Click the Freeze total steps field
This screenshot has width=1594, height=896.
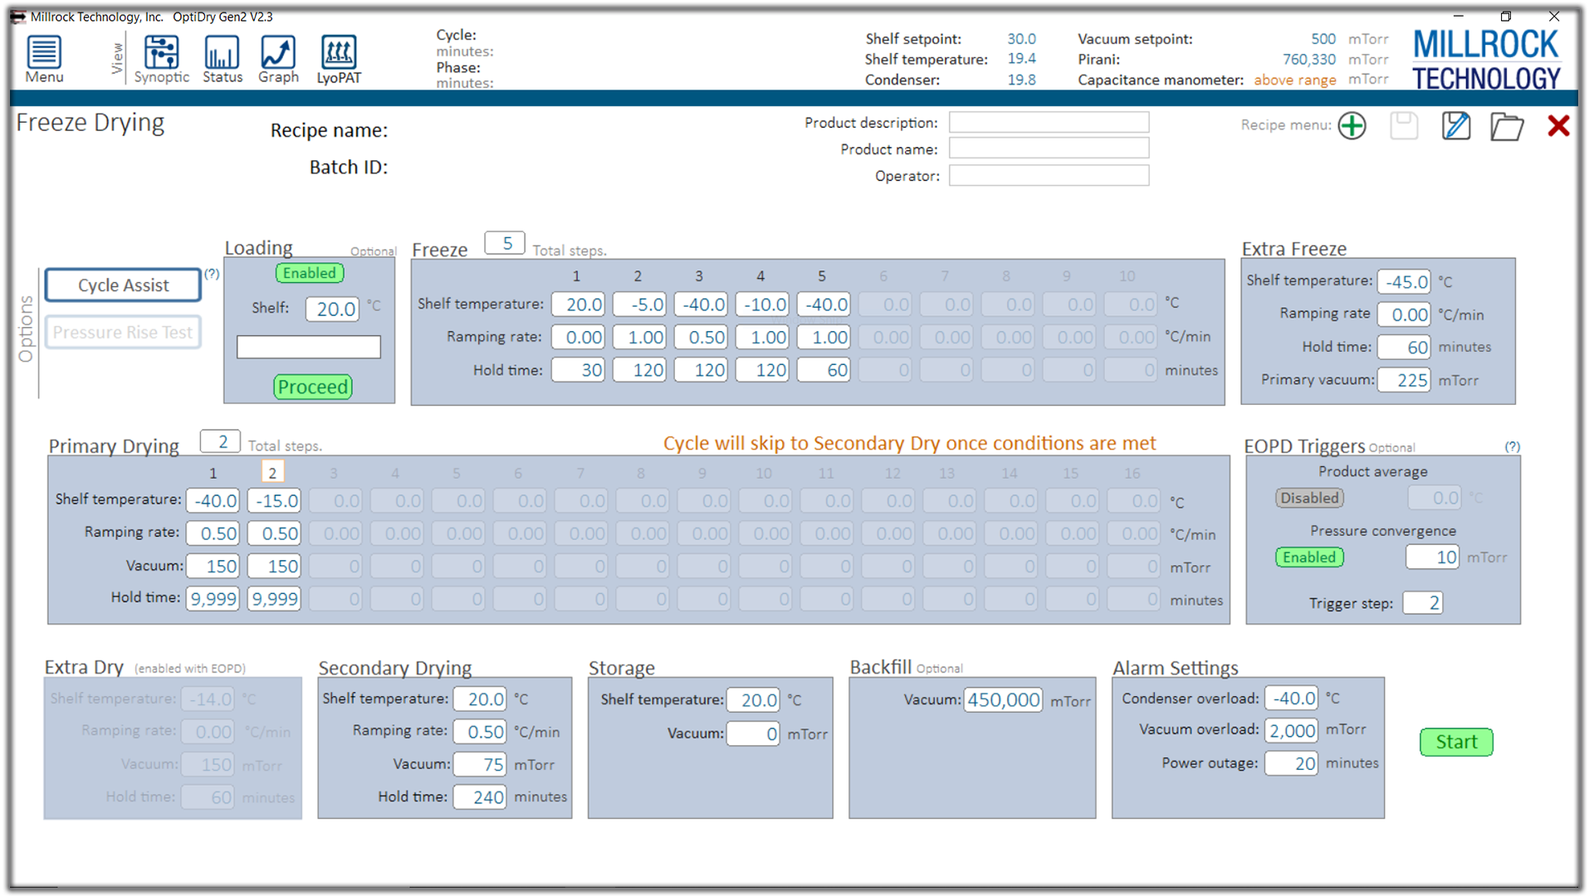[x=505, y=243]
